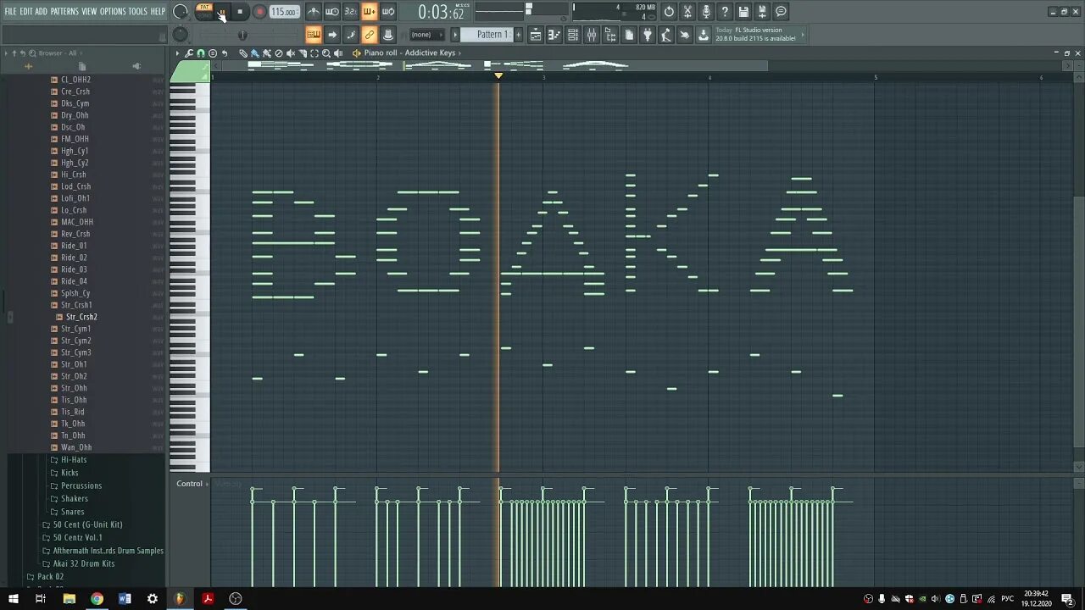Click the microphone recording icon in top bar

[x=706, y=11]
